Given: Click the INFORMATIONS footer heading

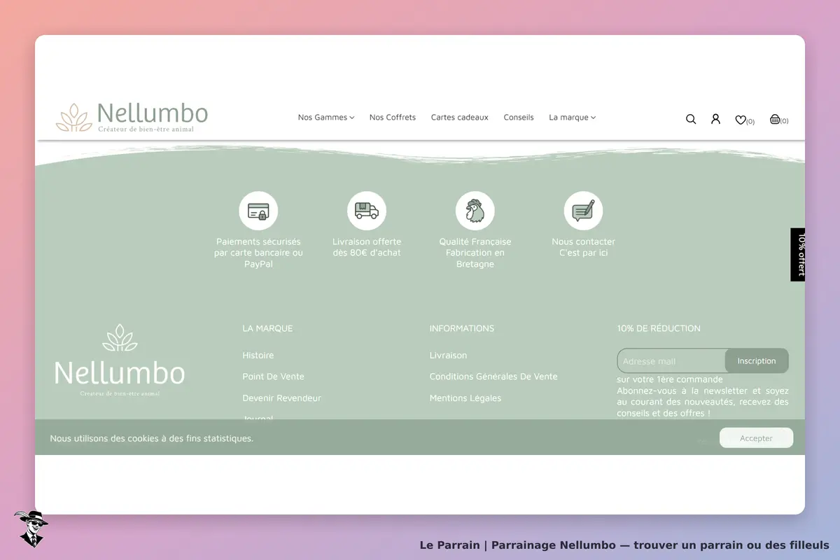Looking at the screenshot, I should tap(462, 328).
